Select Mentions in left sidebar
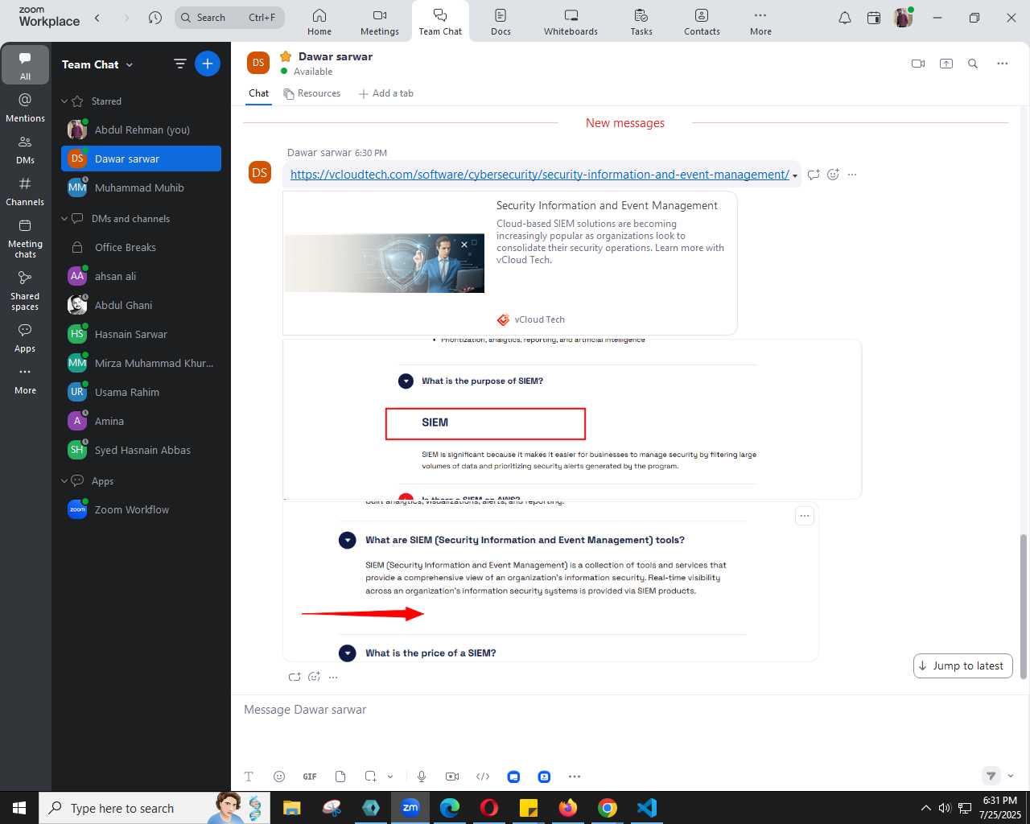 [26, 107]
